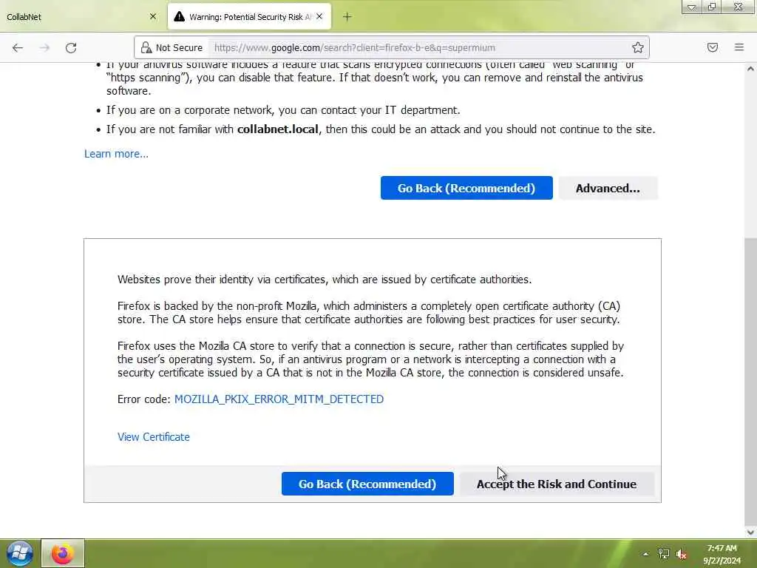Minimize the Firefox window
This screenshot has width=757, height=568.
tap(691, 7)
